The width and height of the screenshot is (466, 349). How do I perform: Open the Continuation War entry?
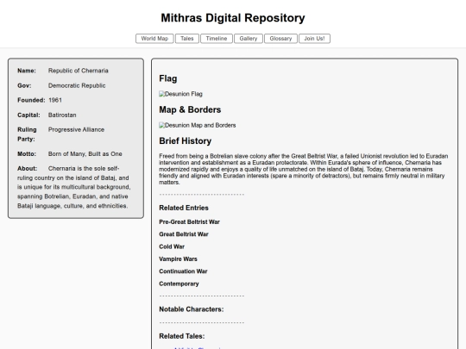click(x=183, y=271)
